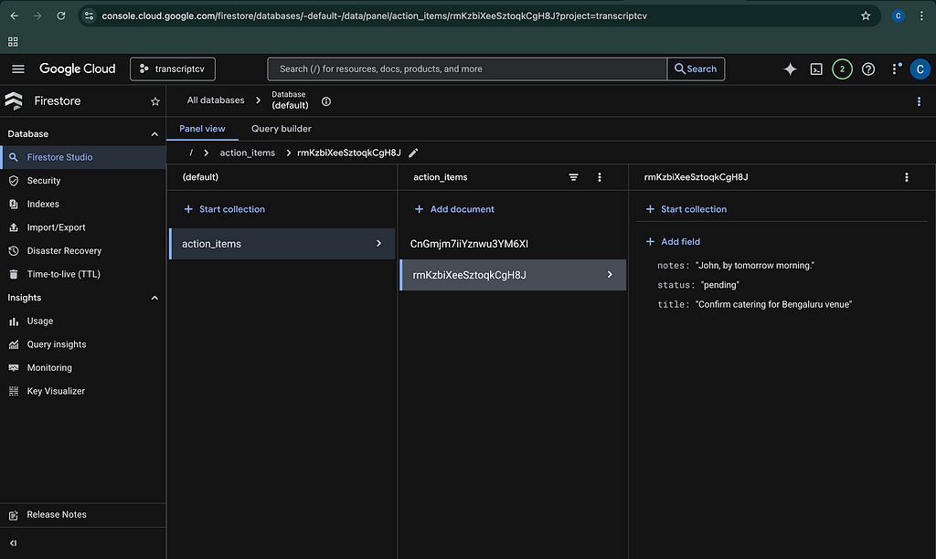This screenshot has height=559, width=936.
Task: Open Firestore Studio in sidebar
Action: click(83, 157)
